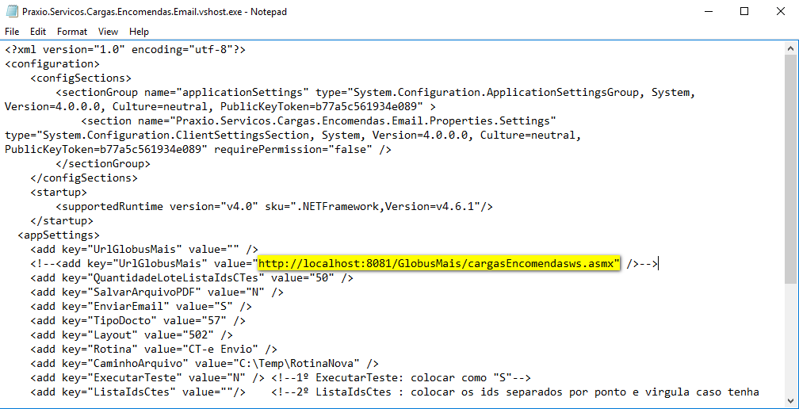
Task: Maximize the Notepad window
Action: coord(744,11)
